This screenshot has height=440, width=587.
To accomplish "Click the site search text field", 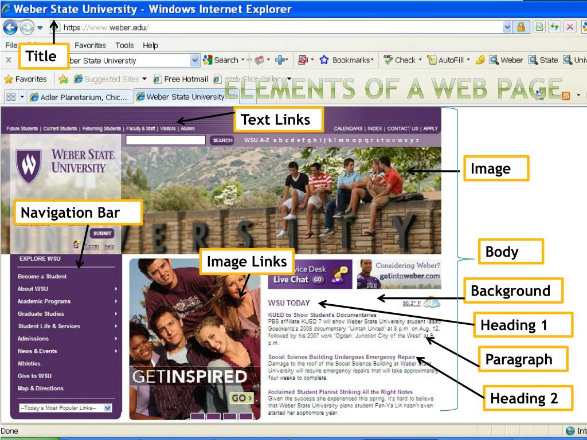I will (166, 140).
